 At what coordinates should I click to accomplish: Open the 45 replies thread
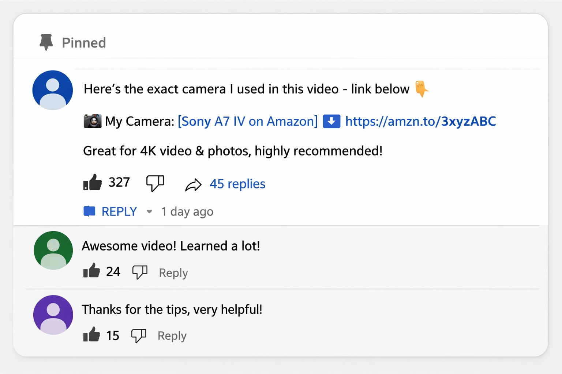(237, 184)
